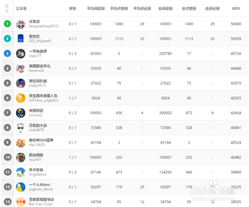Click the 平均阅读量 column header

tap(96, 8)
